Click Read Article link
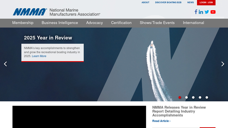This screenshot has width=228, height=128. 161,121
